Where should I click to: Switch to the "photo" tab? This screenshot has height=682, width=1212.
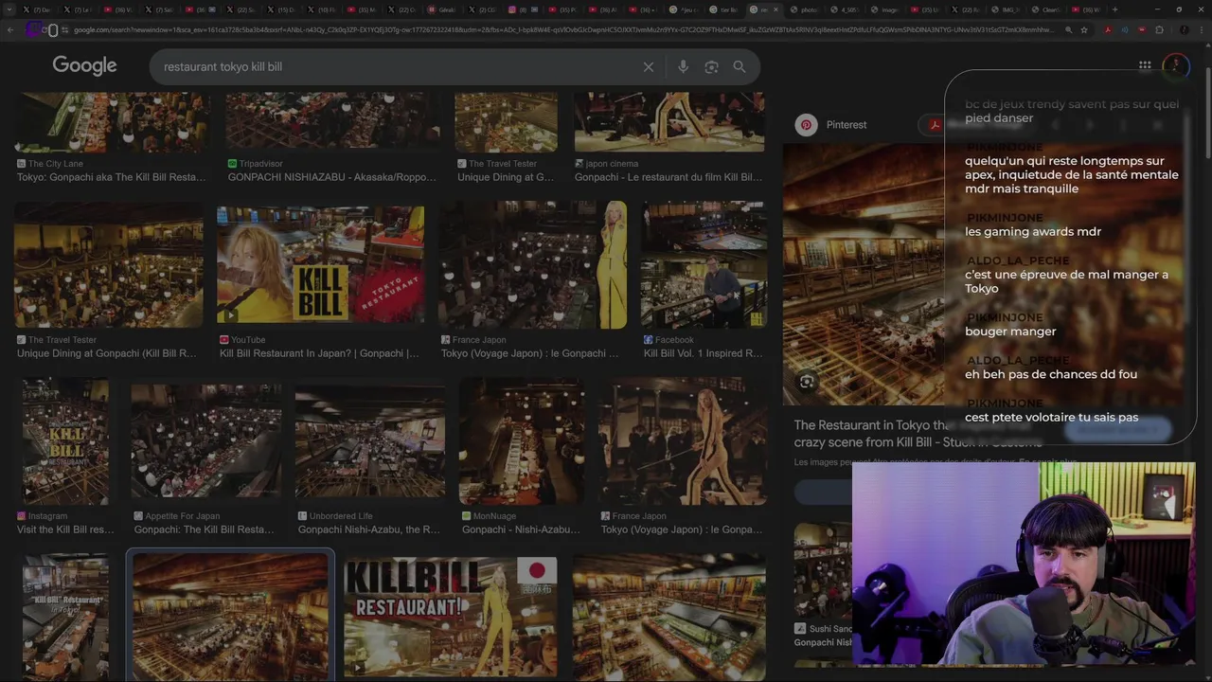click(804, 9)
